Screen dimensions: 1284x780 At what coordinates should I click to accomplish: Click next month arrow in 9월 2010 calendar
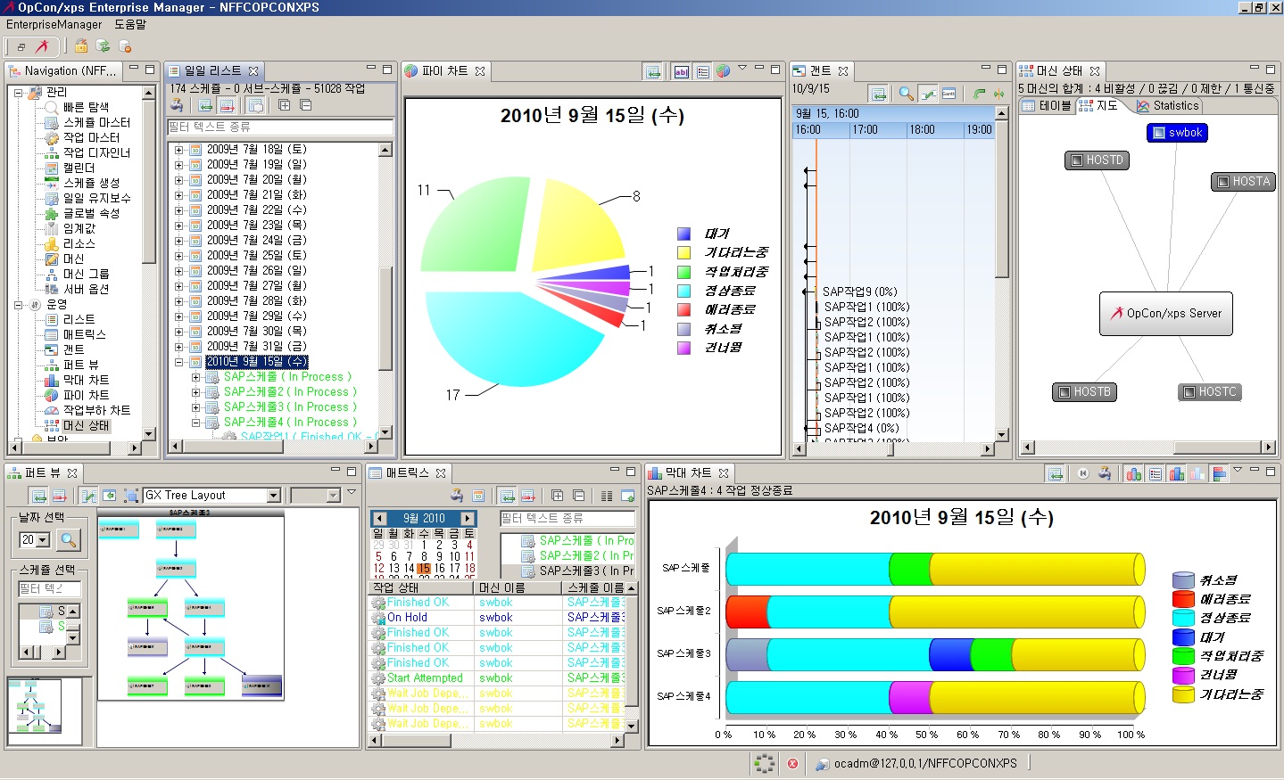coord(467,518)
